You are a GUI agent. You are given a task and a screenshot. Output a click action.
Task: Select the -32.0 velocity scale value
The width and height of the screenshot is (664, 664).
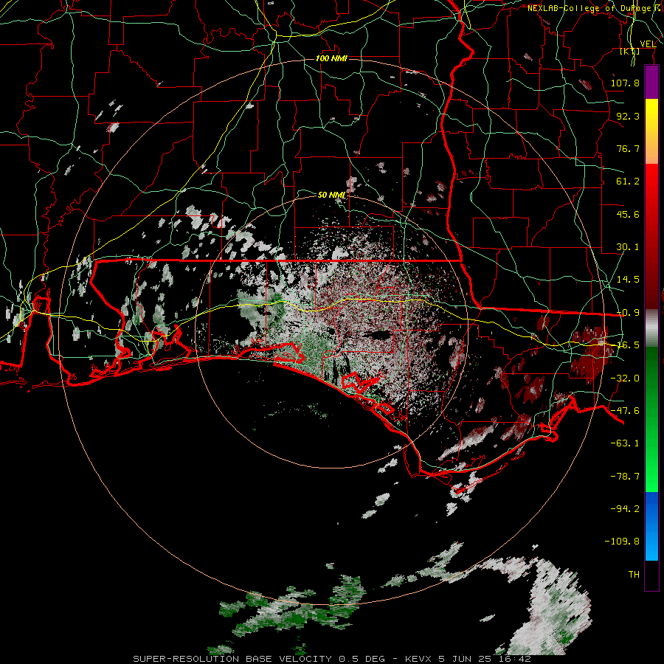click(625, 378)
